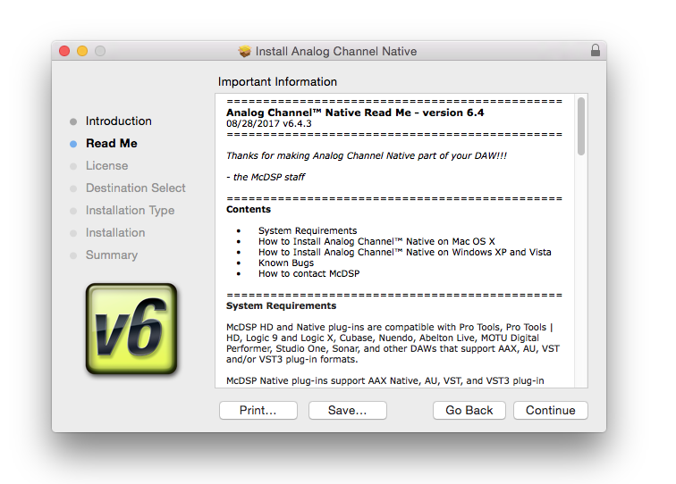Click 'How to Install ... on Mac OS X' entry
Viewport: 676px width, 484px height.
376,241
